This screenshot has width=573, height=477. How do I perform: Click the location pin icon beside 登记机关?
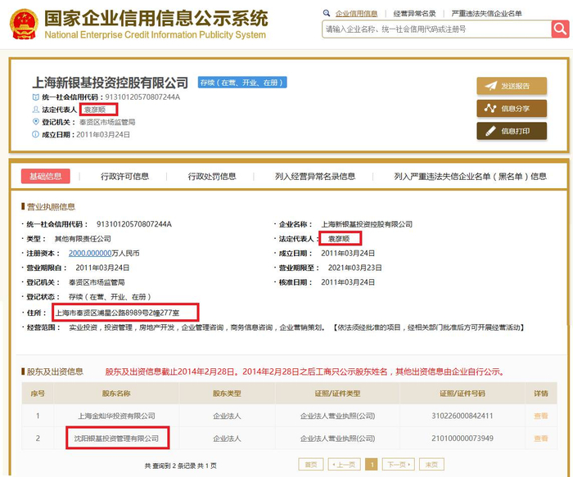tap(35, 122)
